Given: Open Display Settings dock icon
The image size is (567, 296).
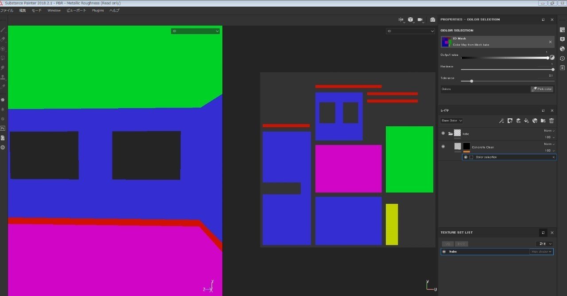Looking at the screenshot, I should pos(562,39).
